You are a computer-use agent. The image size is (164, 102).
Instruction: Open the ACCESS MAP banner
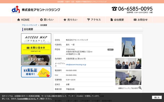[x=36, y=39]
